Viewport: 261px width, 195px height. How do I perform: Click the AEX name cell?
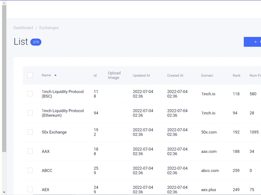pyautogui.click(x=45, y=190)
